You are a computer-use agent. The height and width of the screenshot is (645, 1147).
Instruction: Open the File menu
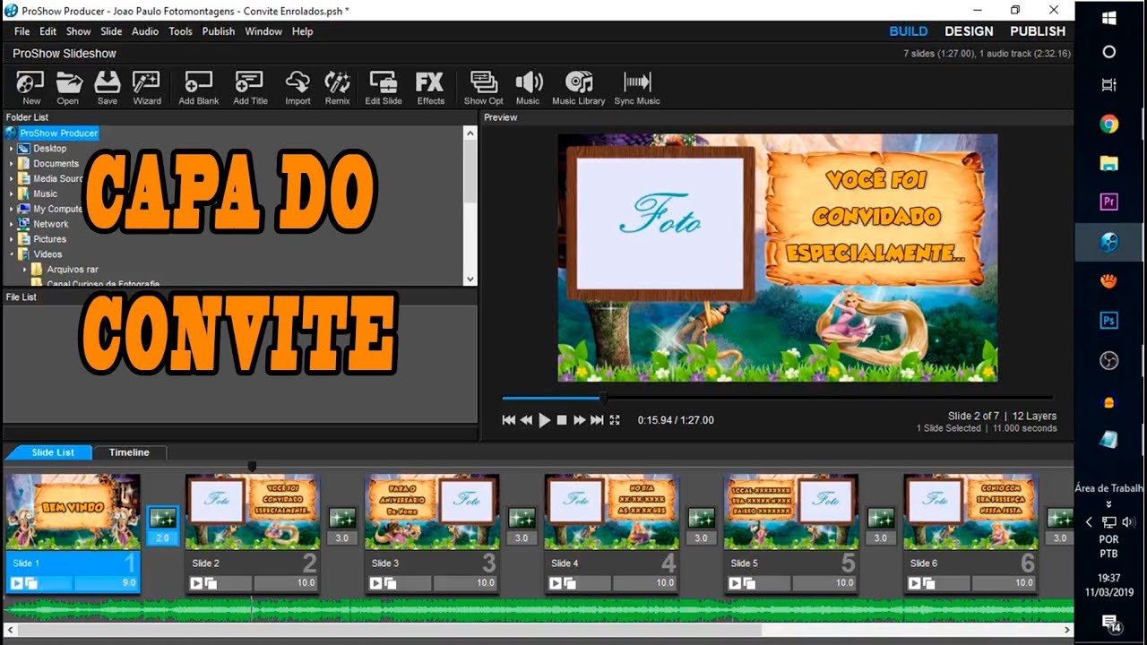(22, 31)
